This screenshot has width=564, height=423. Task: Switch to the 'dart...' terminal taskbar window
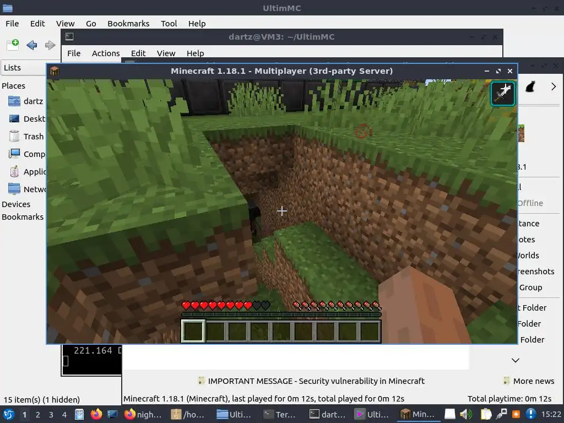[x=327, y=414]
